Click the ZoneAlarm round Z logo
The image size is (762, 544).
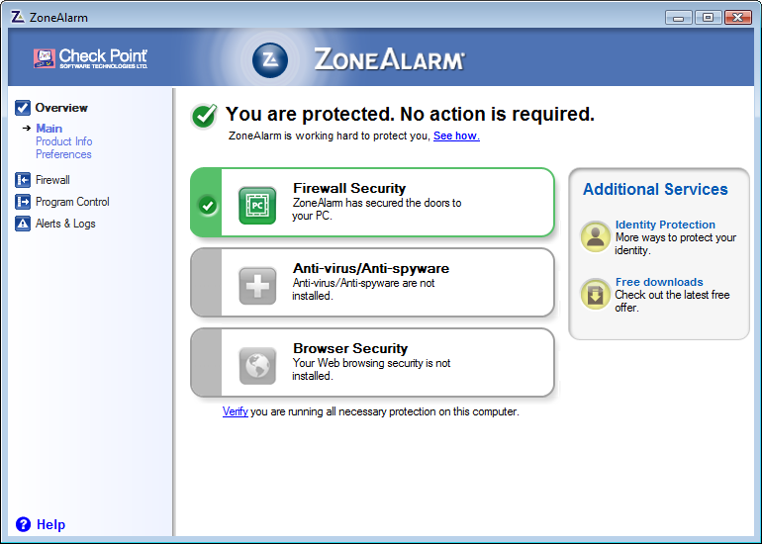pos(270,60)
